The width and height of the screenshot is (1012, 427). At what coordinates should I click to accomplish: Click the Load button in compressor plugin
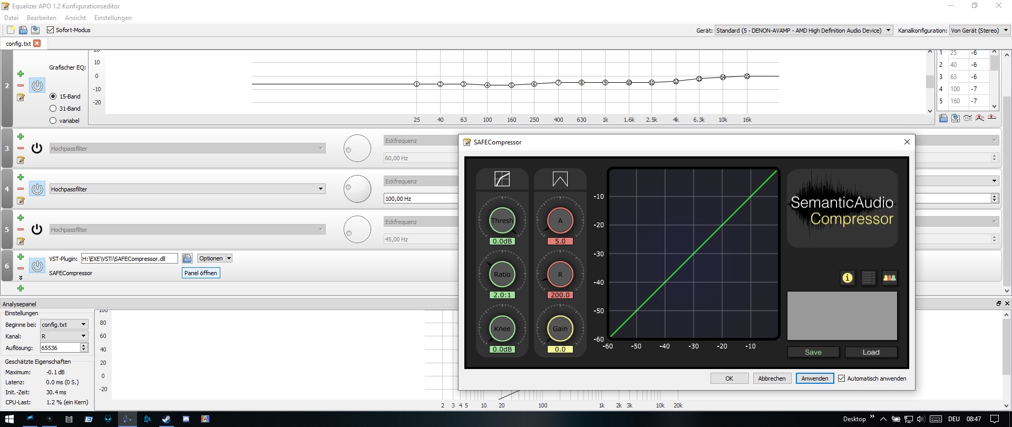tap(871, 352)
